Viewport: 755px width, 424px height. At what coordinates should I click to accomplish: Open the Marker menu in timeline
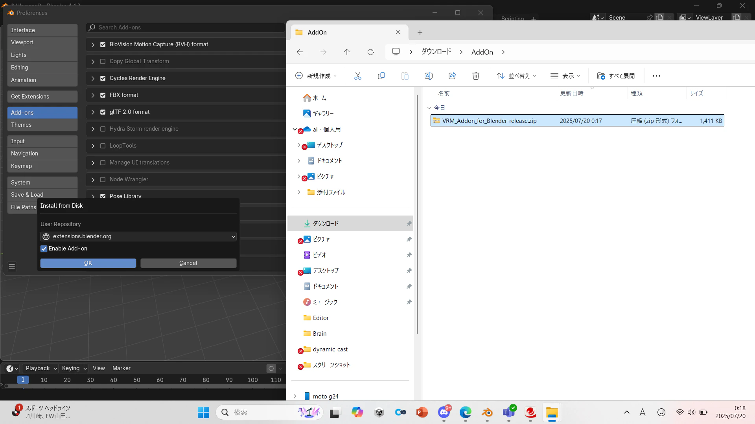click(x=121, y=368)
